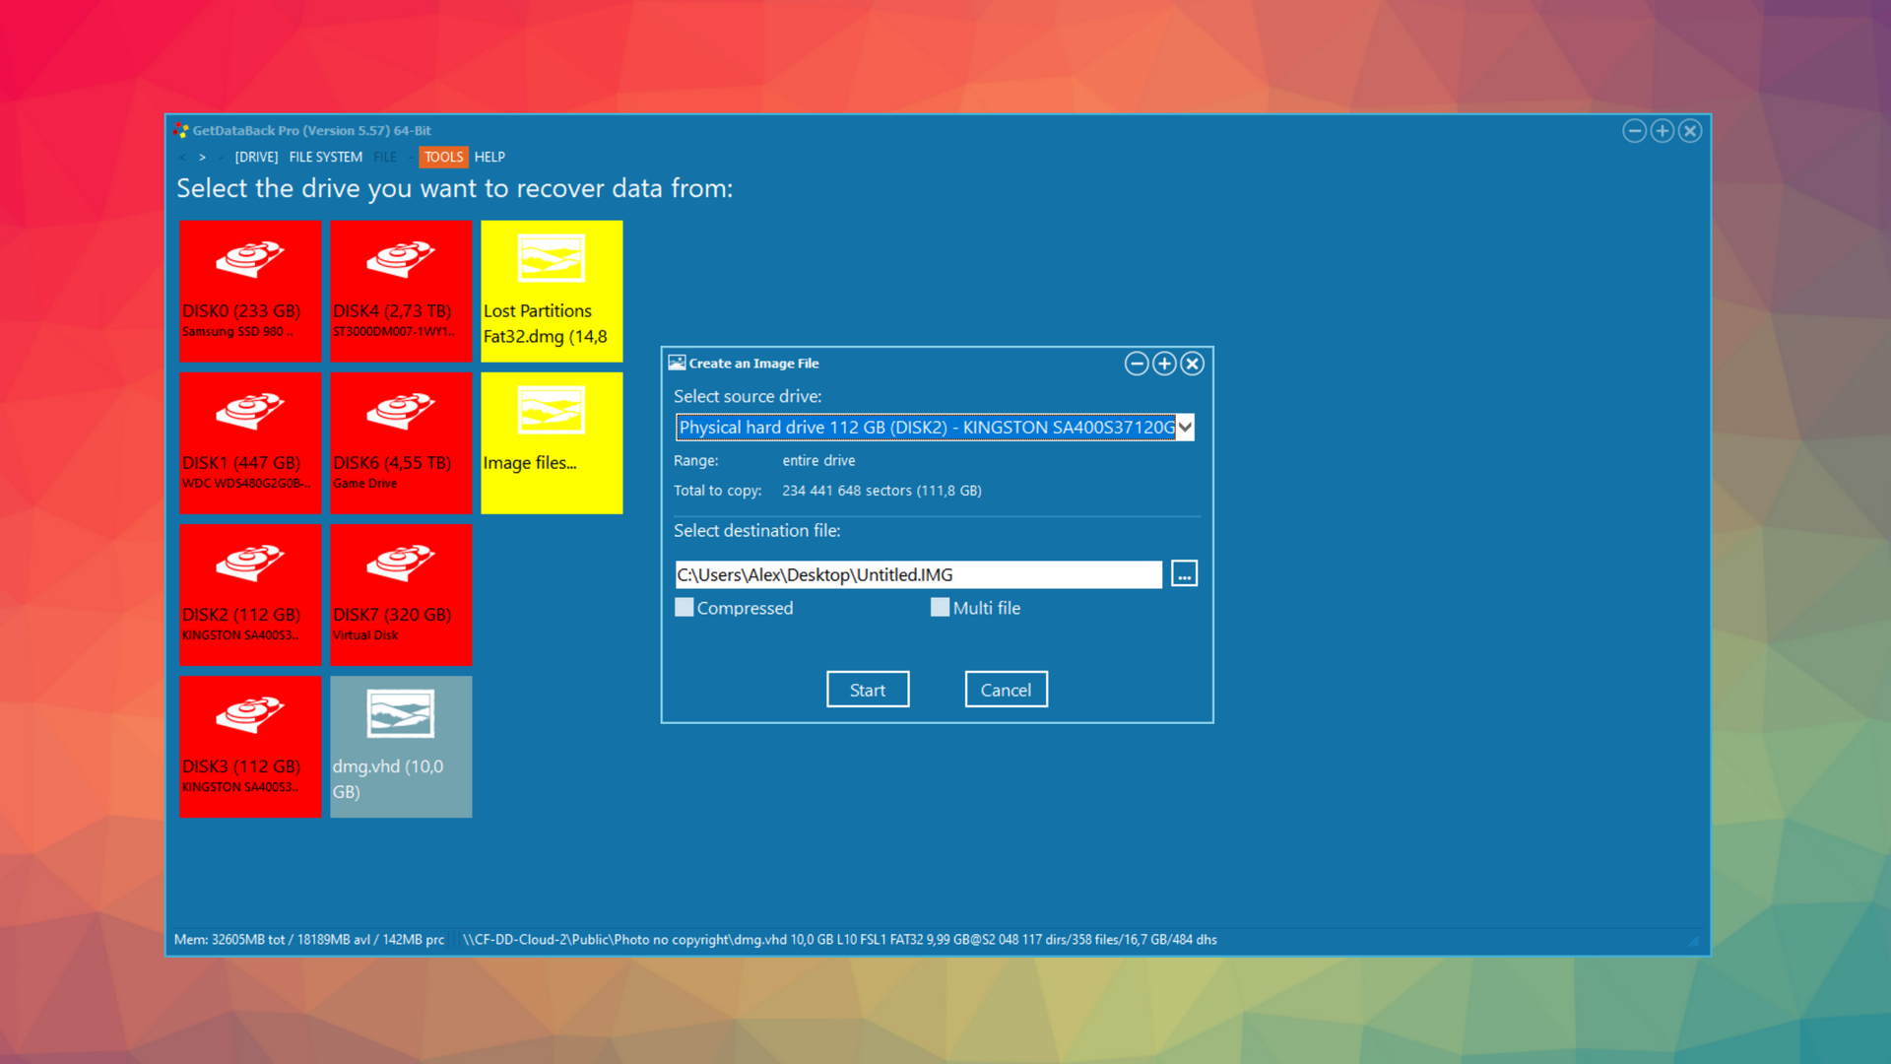
Task: Click the destination file path field
Action: pyautogui.click(x=918, y=574)
